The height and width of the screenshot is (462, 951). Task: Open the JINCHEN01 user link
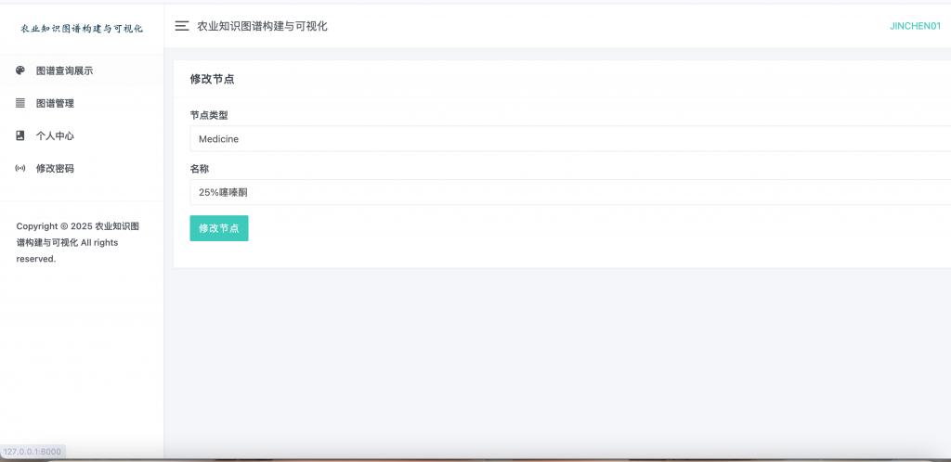click(x=915, y=26)
